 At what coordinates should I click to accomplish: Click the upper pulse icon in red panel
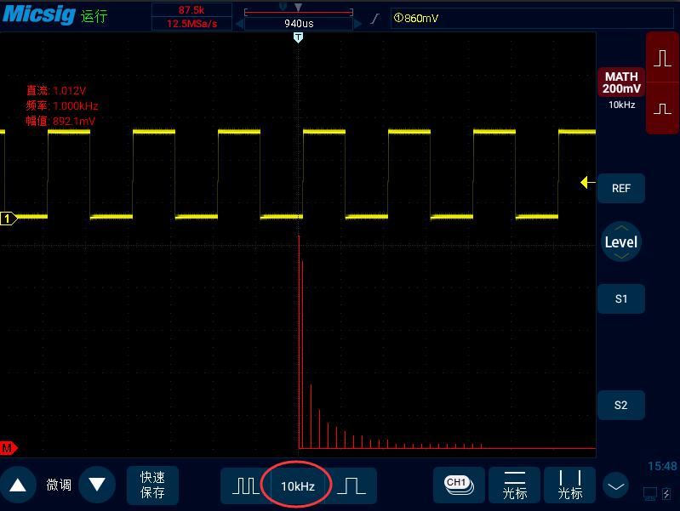tap(662, 59)
